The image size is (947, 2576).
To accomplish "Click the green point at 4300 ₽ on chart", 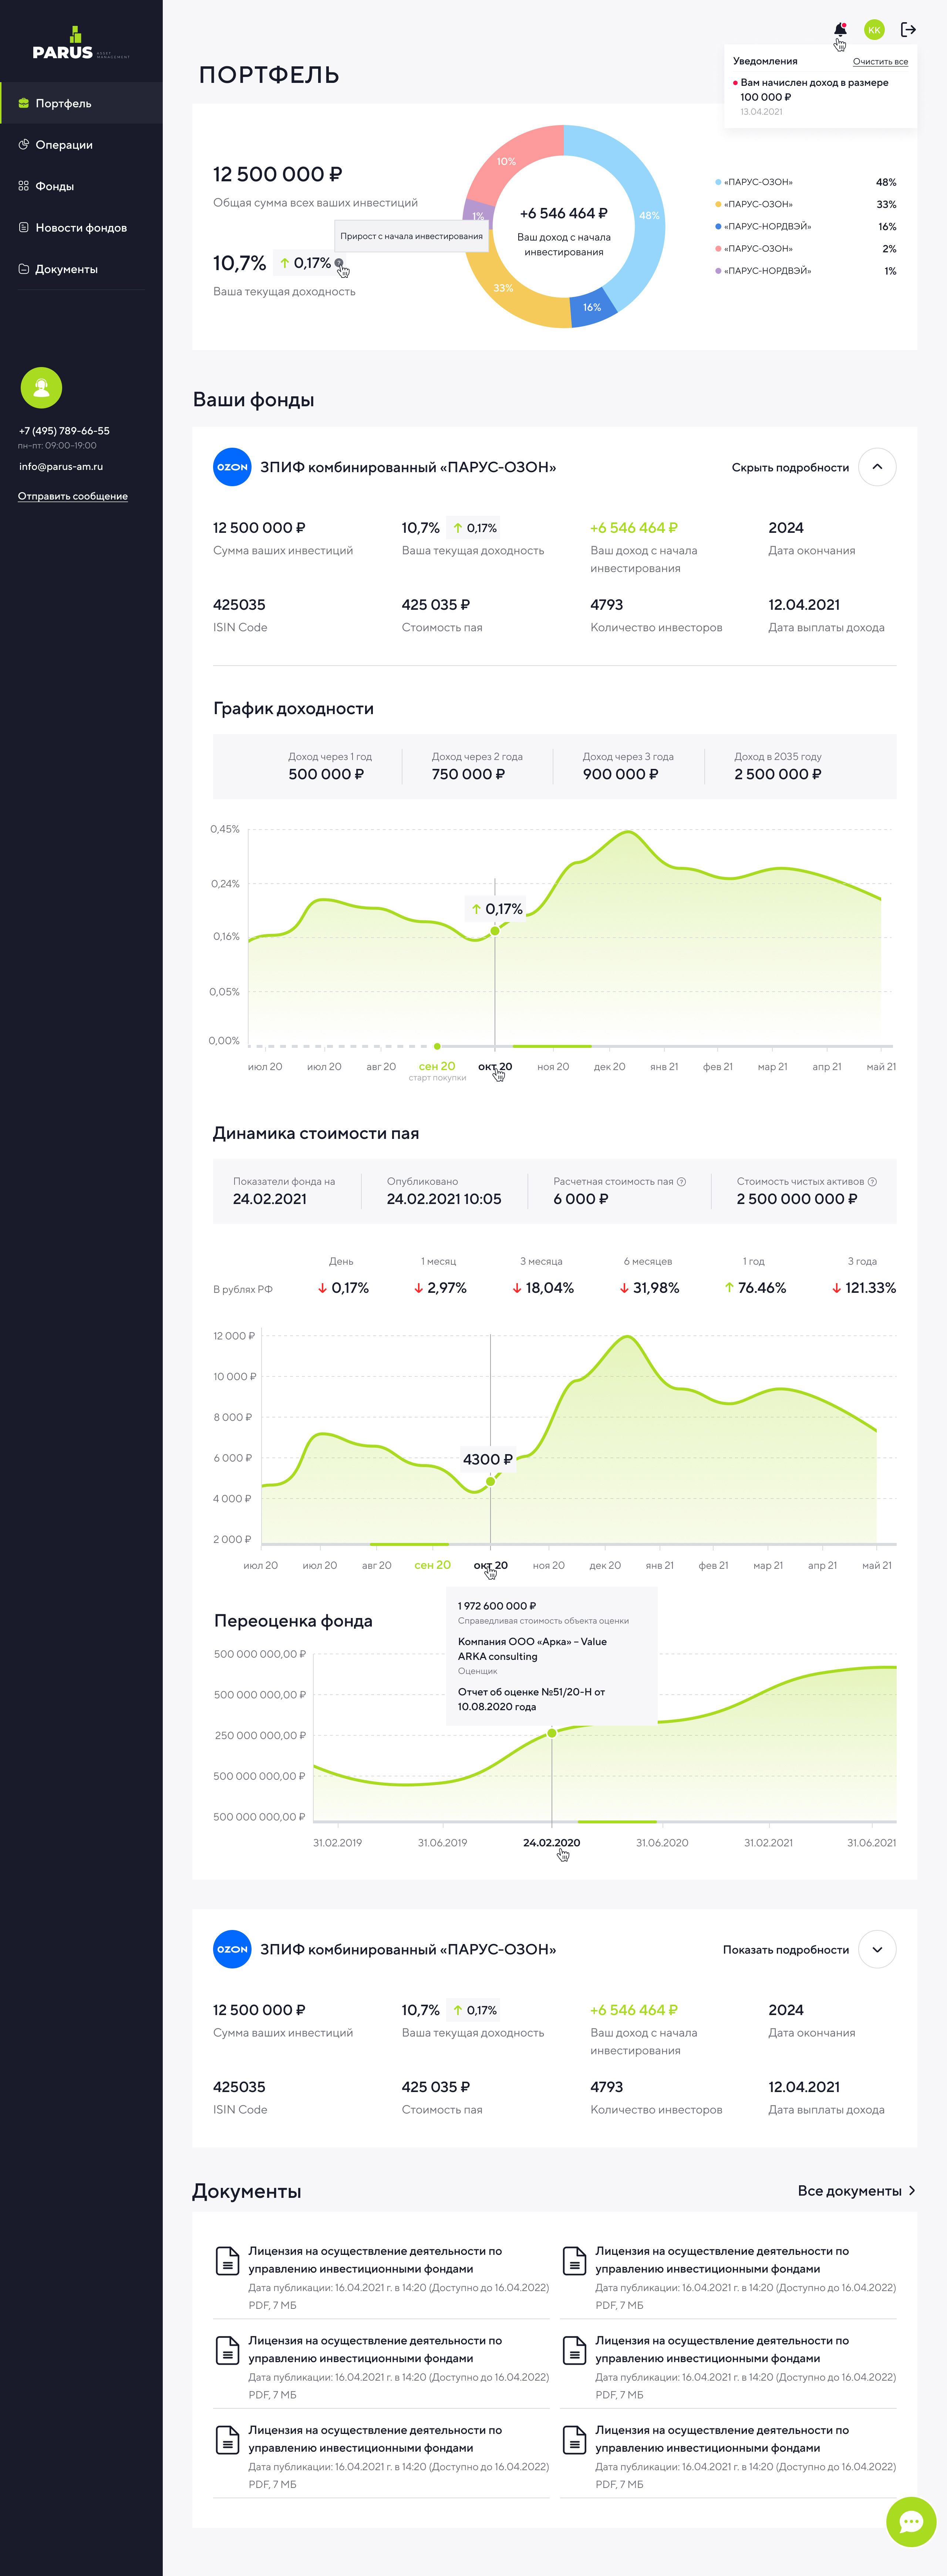I will click(490, 1481).
